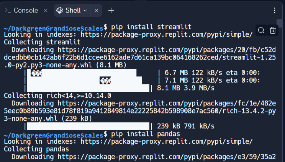
Task: Click the completed 8.1 MB streamlit progress bar
Action: coord(87,88)
